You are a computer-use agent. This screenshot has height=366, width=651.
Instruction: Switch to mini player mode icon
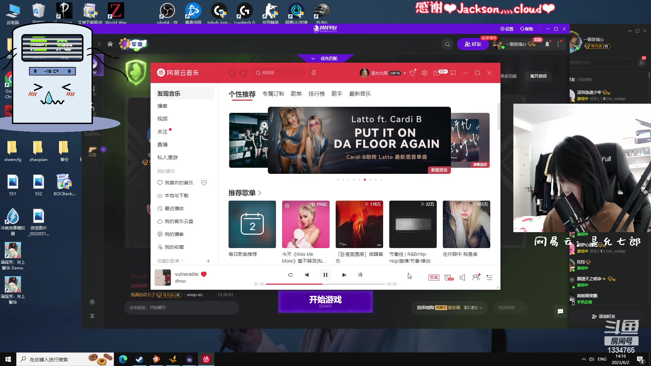[453, 73]
